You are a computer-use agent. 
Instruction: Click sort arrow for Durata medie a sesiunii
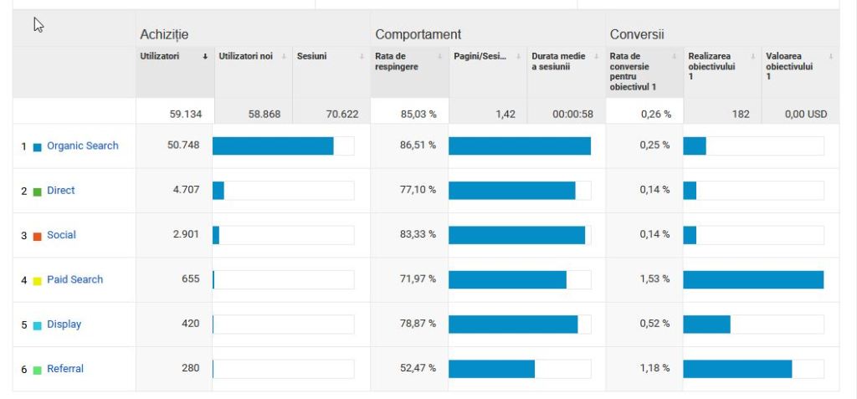[x=597, y=57]
